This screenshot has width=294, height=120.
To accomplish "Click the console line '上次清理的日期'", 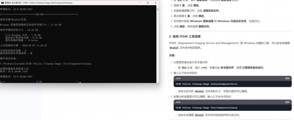I will pyautogui.click(x=24, y=45).
